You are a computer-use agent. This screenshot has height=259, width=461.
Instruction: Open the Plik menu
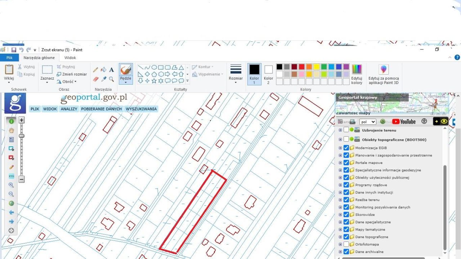[x=9, y=58]
